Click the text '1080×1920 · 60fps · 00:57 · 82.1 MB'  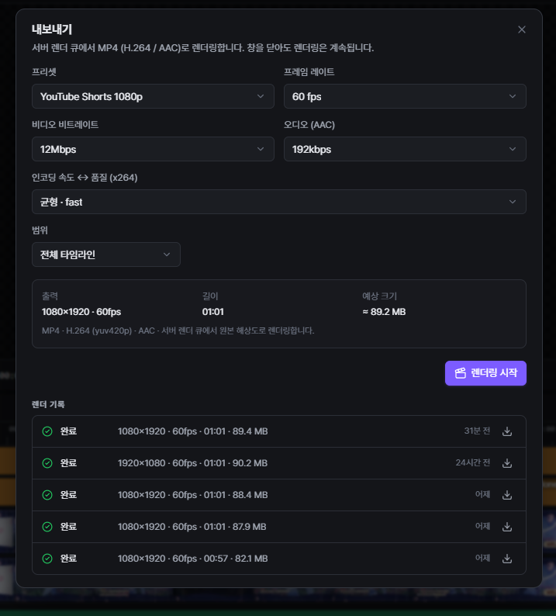tap(193, 559)
